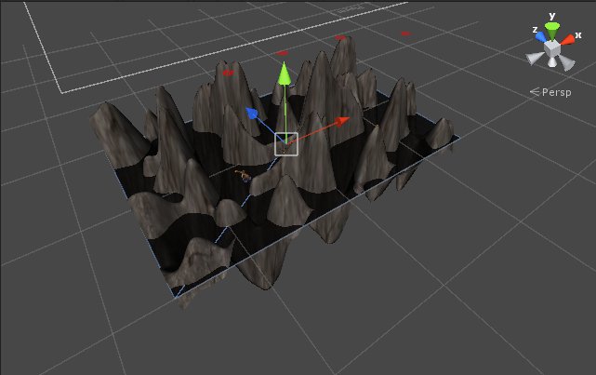596x375 pixels.
Task: Click the blue Z-axis cone on the orientation gizmo
Action: 541,37
